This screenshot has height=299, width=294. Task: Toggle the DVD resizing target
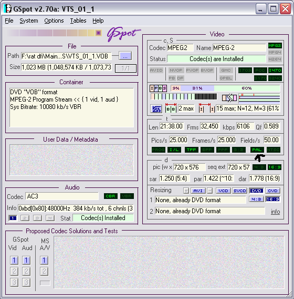coord(256,191)
